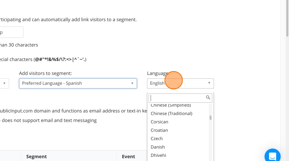Click the Event column header

pos(129,156)
